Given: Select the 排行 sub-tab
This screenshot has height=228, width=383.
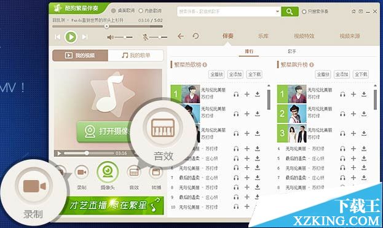Looking at the screenshot, I should click(249, 52).
